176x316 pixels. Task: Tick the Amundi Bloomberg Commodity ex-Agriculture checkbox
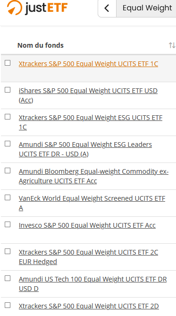pyautogui.click(x=8, y=171)
